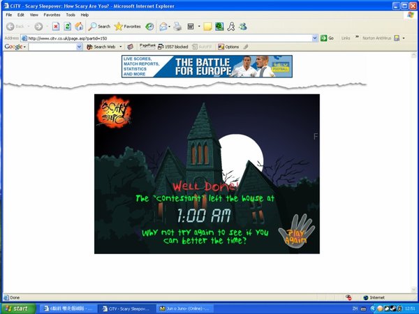Click the ZH language indicator
This screenshot has height=314, width=419.
pyautogui.click(x=355, y=308)
